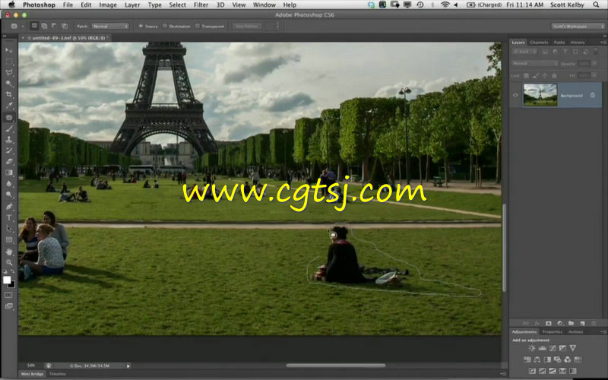Add a Curves adjustment
608x380 pixels.
[x=553, y=348]
